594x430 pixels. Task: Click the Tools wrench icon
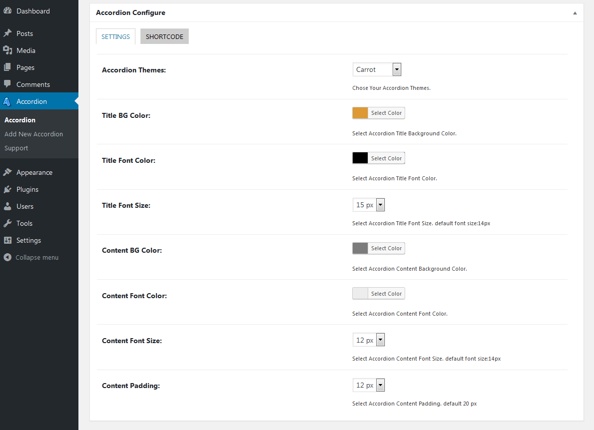tap(7, 223)
